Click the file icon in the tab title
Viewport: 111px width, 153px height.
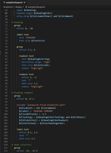[4, 3]
